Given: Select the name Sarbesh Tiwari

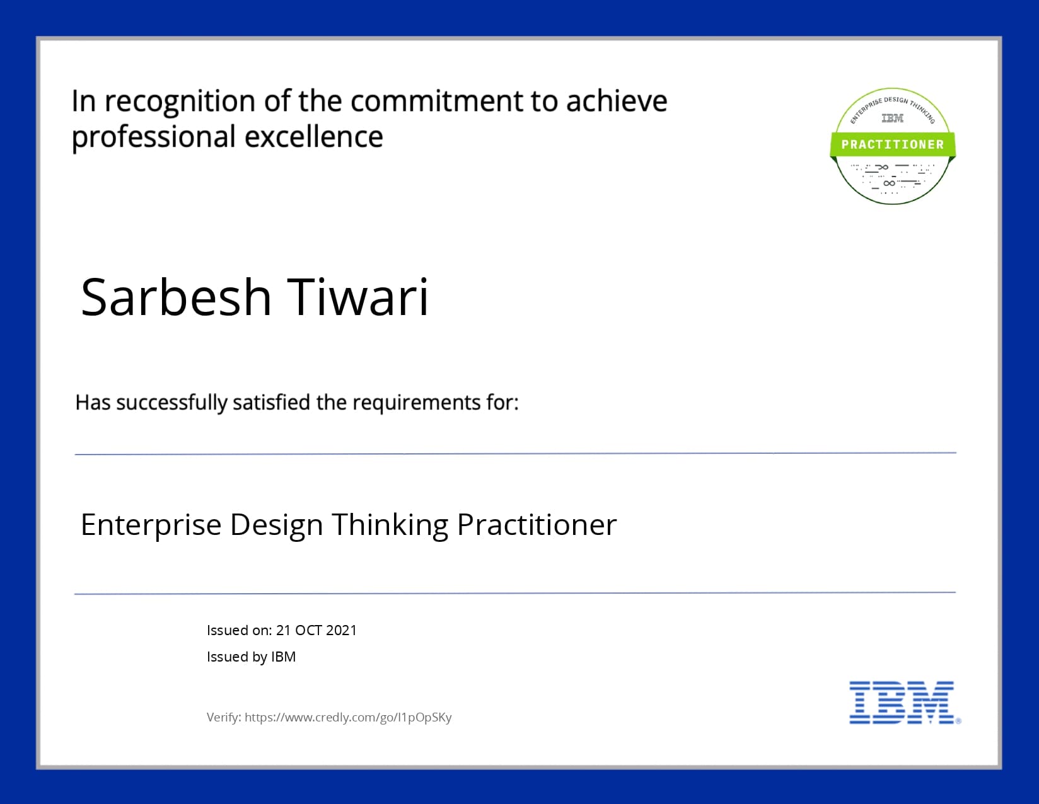Looking at the screenshot, I should [255, 296].
